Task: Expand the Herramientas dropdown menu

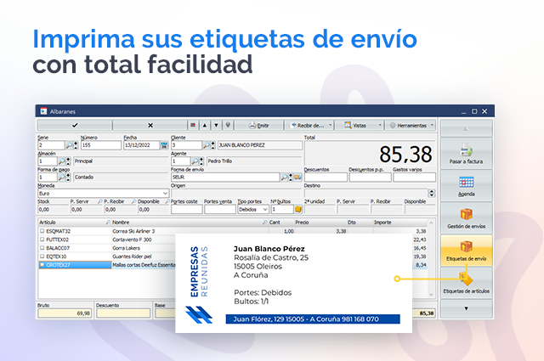Action: pos(410,125)
